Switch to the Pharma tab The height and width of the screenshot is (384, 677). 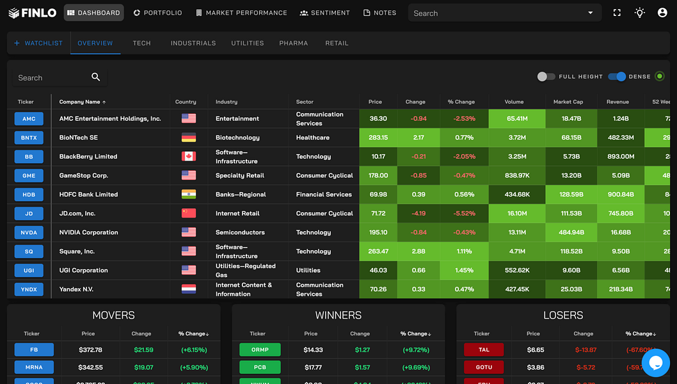[294, 43]
